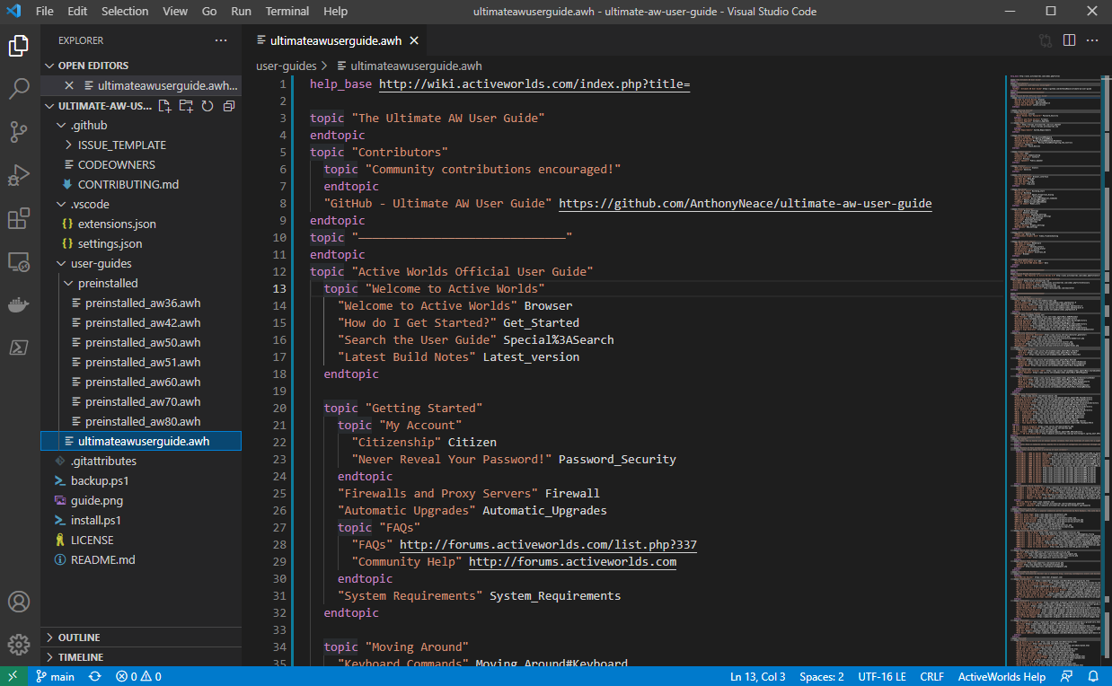Change the ActiveWorlds Help language mode
Screen dimensions: 1112x686
(x=1002, y=676)
